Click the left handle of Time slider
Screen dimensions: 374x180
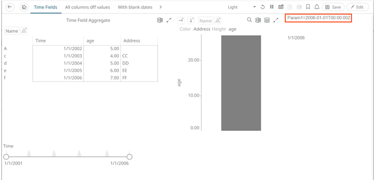[x=6, y=157]
